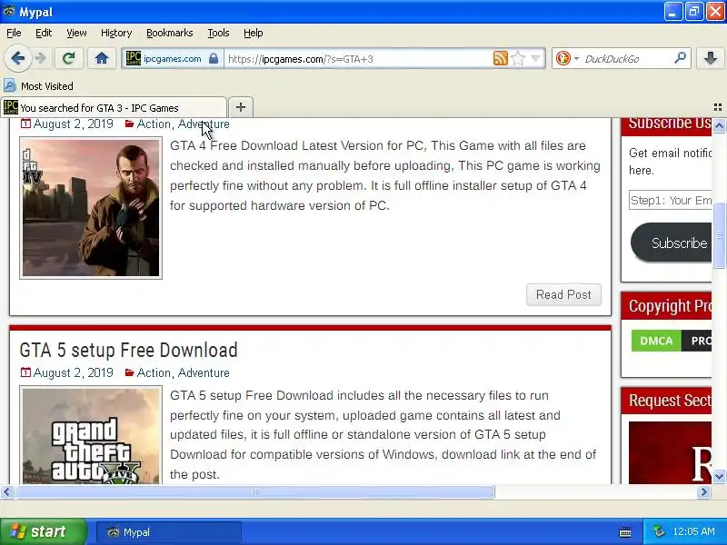Click the folder icon beside GTA 5 categories
The image size is (727, 545).
pyautogui.click(x=129, y=372)
